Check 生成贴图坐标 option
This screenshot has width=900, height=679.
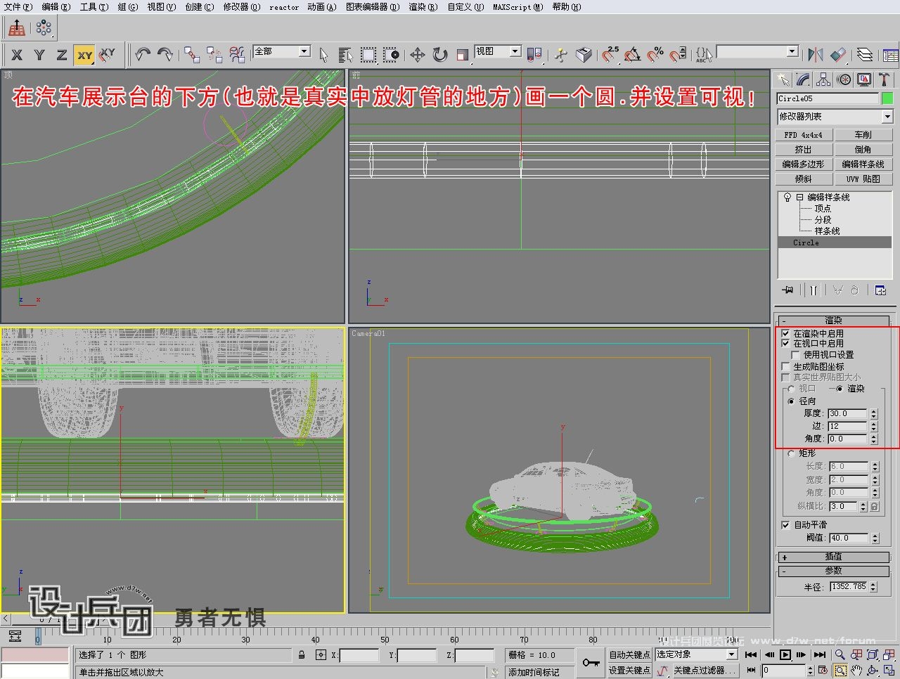(x=786, y=366)
